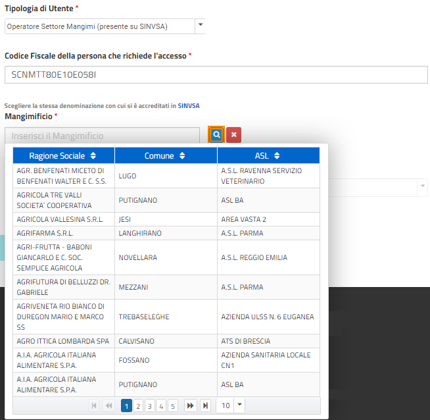Click LUGO comune cell
Image resolution: width=430 pixels, height=420 pixels.
pyautogui.click(x=166, y=176)
